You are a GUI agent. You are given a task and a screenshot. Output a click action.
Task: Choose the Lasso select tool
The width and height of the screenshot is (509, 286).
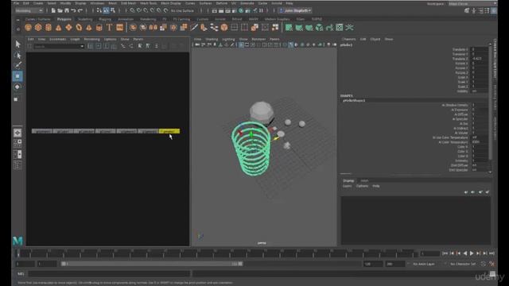(17, 55)
